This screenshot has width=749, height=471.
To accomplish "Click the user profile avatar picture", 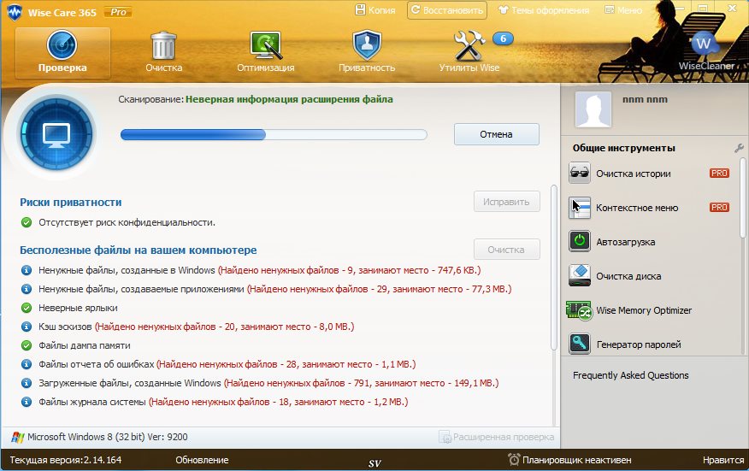I will click(x=593, y=109).
